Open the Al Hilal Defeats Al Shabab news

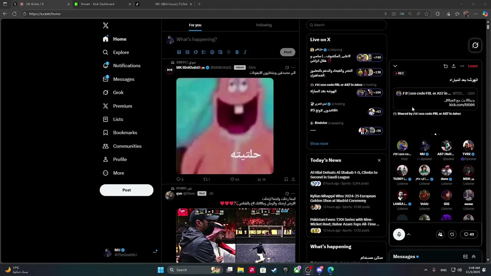[x=346, y=178]
